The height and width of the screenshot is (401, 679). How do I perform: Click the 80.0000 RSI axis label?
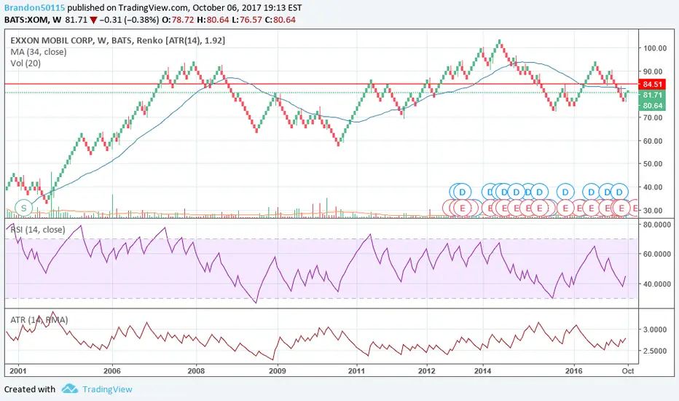(657, 225)
